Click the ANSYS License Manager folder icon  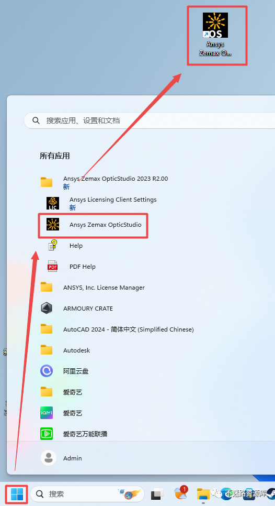point(47,287)
